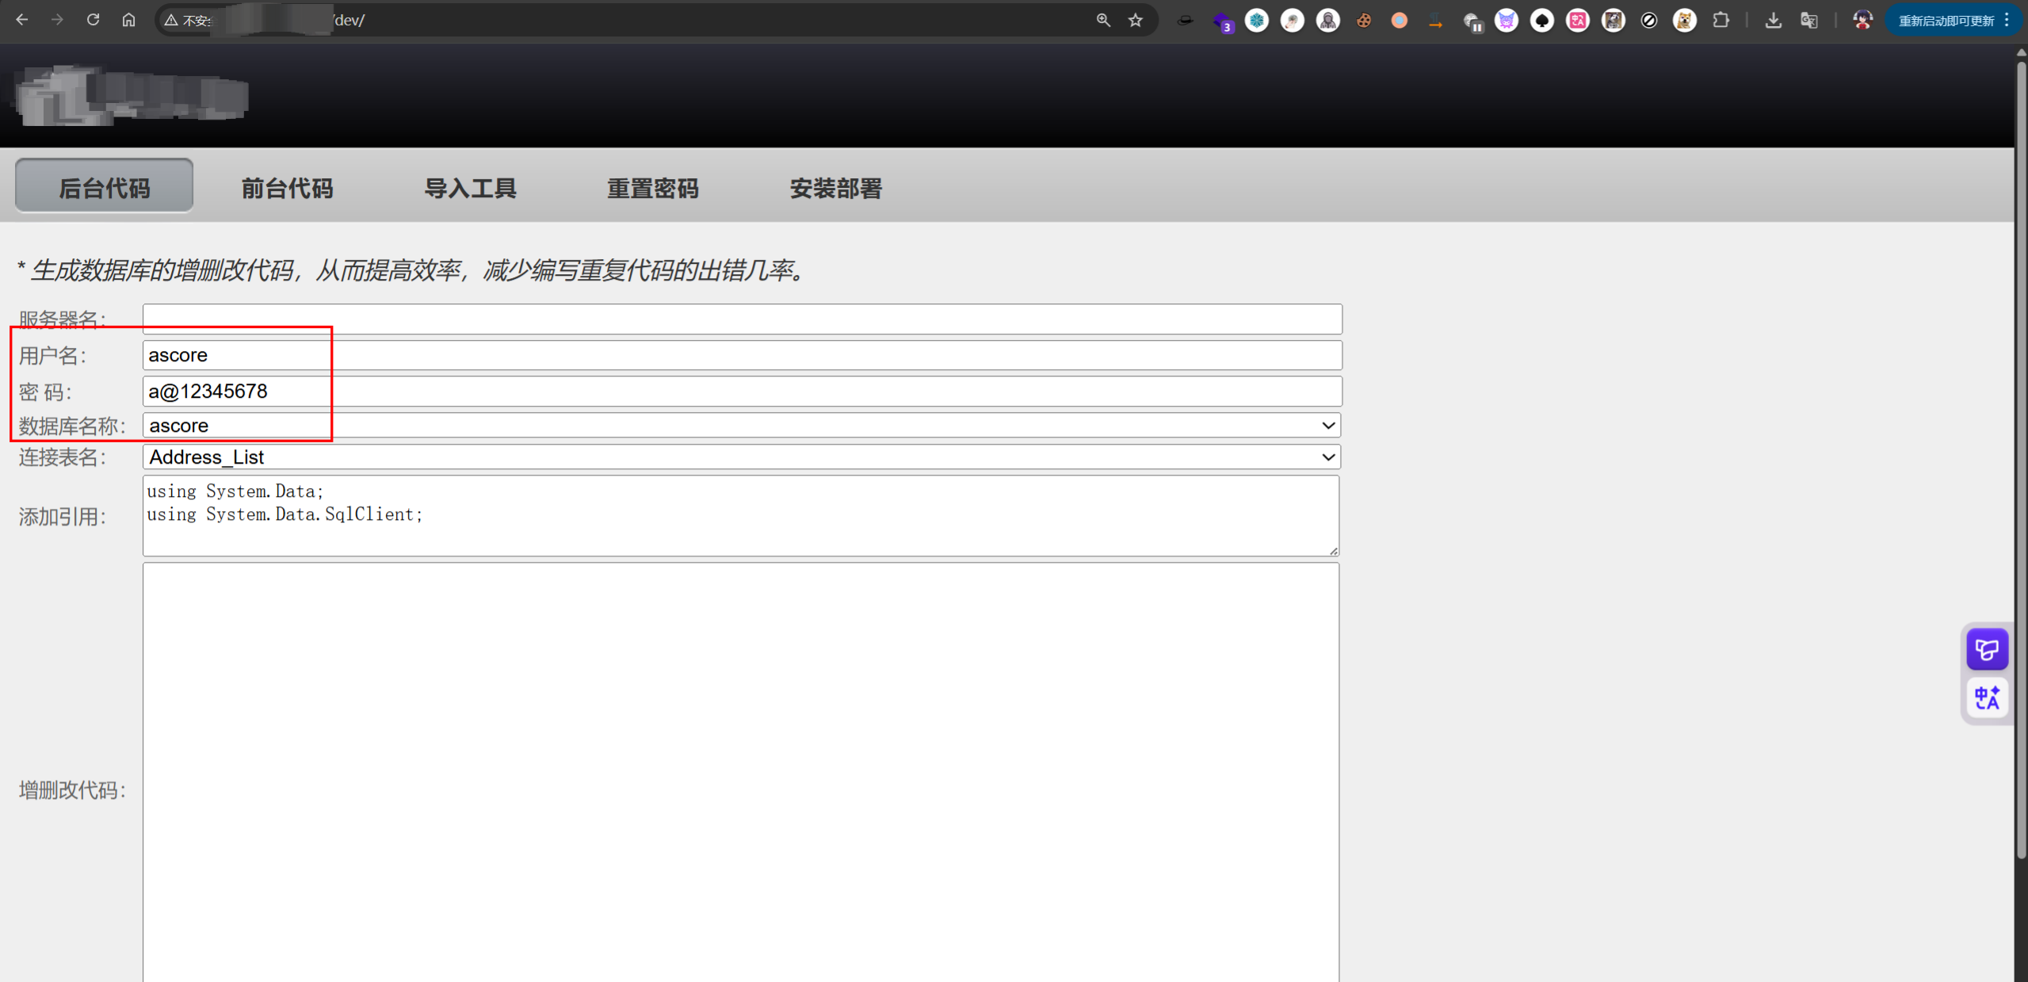The width and height of the screenshot is (2028, 982).
Task: Click the cookie extension icon
Action: (x=1364, y=21)
